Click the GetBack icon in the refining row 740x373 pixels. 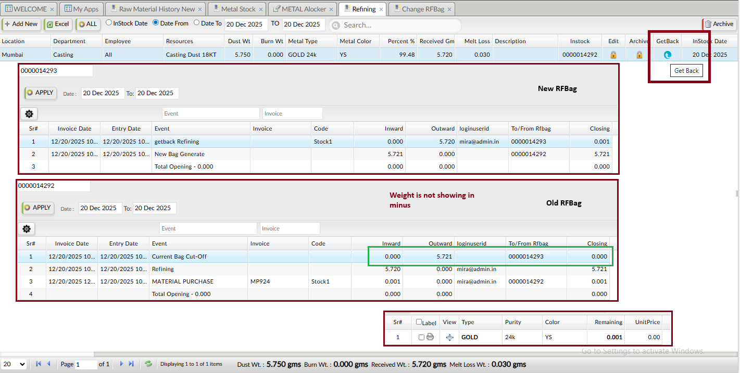667,55
